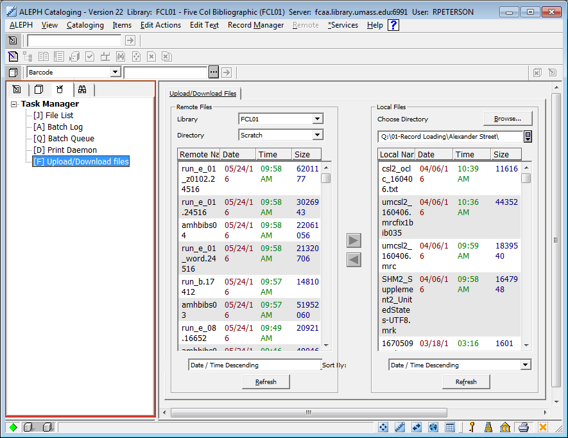
Task: Open the Record Manager menu
Action: point(255,25)
